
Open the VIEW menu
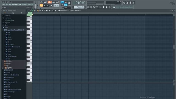[20, 4]
